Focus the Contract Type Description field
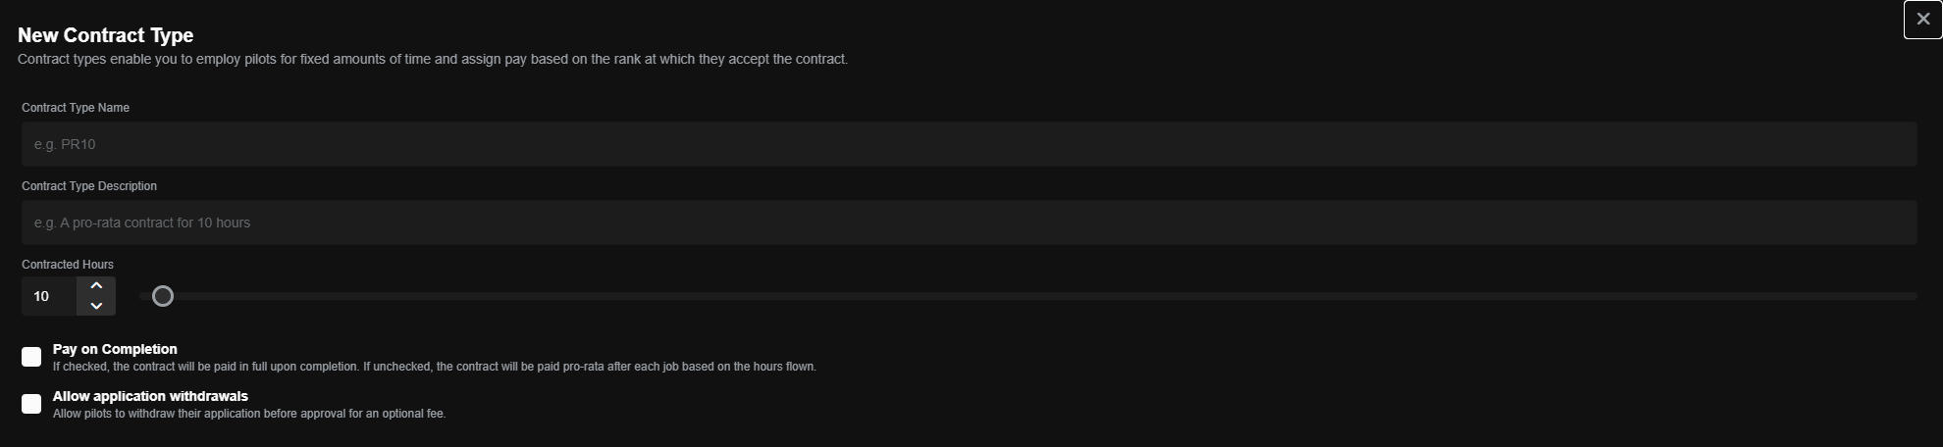This screenshot has height=447, width=1943. [x=969, y=223]
